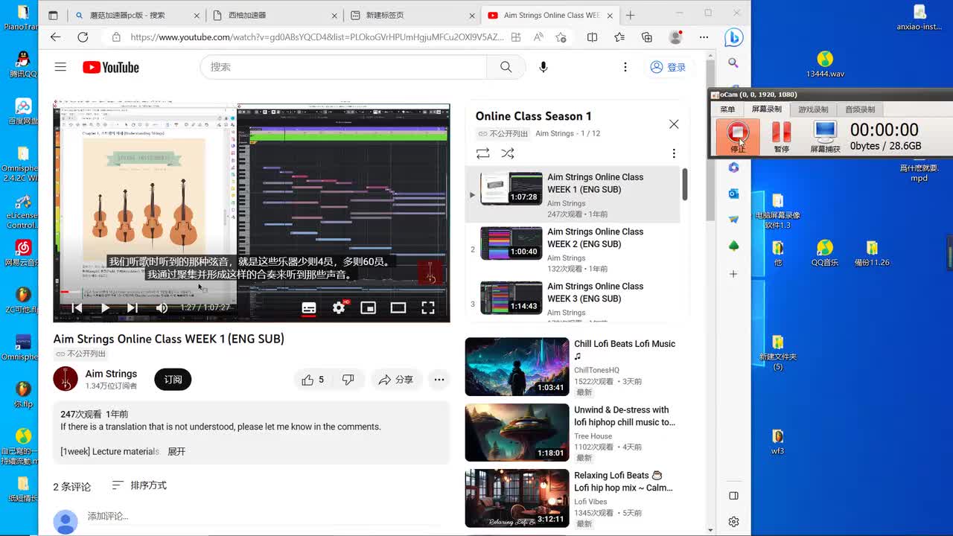Open the video player settings gear

click(x=339, y=307)
